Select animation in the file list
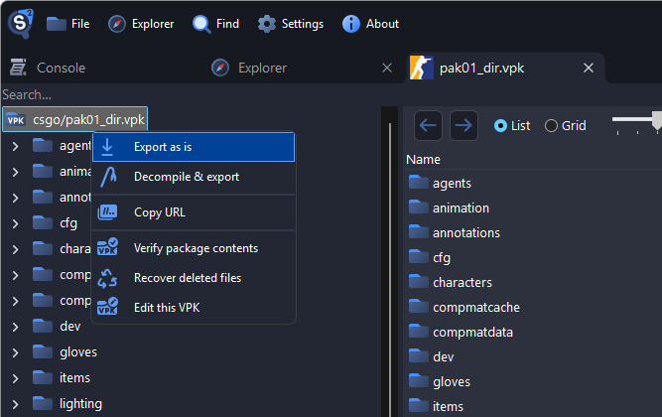Image resolution: width=662 pixels, height=417 pixels. click(x=461, y=208)
